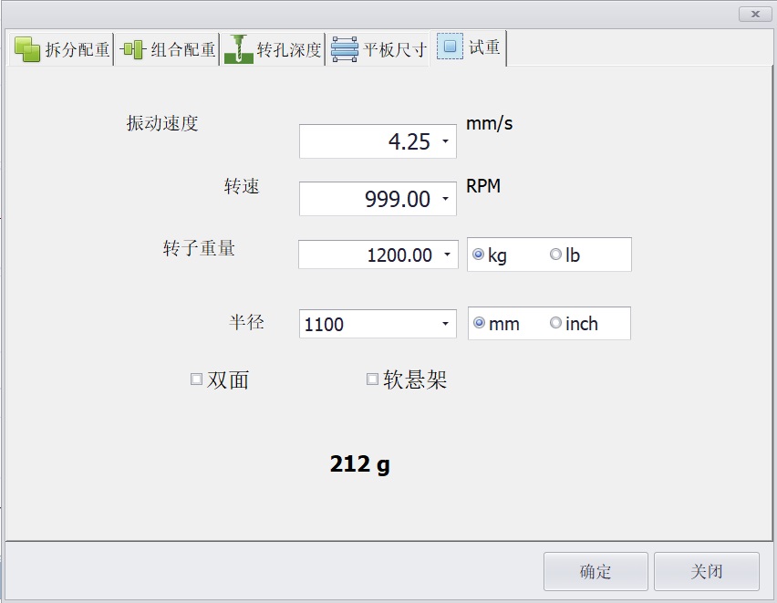
Task: Click the 振动速度 label
Action: pyautogui.click(x=162, y=123)
